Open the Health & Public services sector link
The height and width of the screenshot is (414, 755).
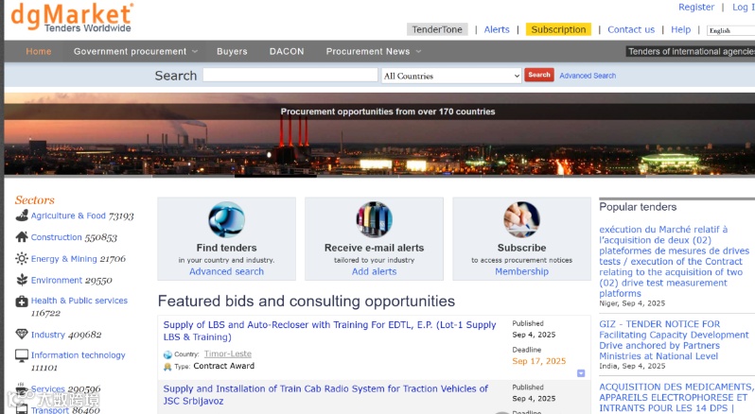[79, 301]
